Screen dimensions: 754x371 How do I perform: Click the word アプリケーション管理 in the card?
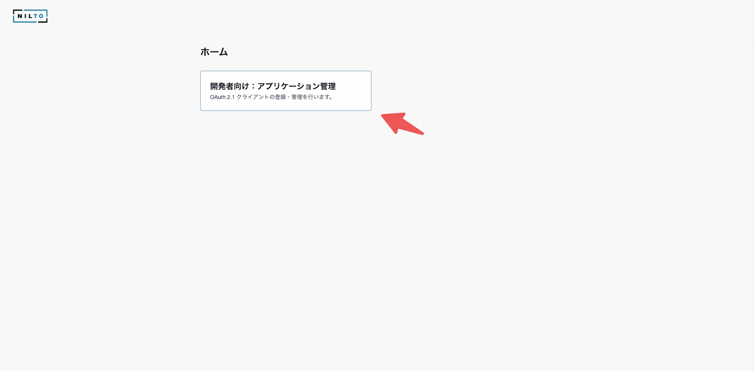point(296,86)
